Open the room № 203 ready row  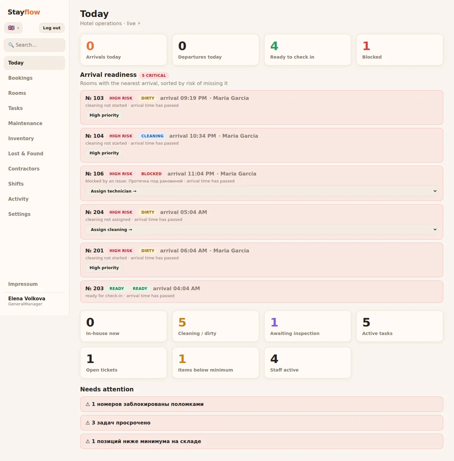click(261, 292)
